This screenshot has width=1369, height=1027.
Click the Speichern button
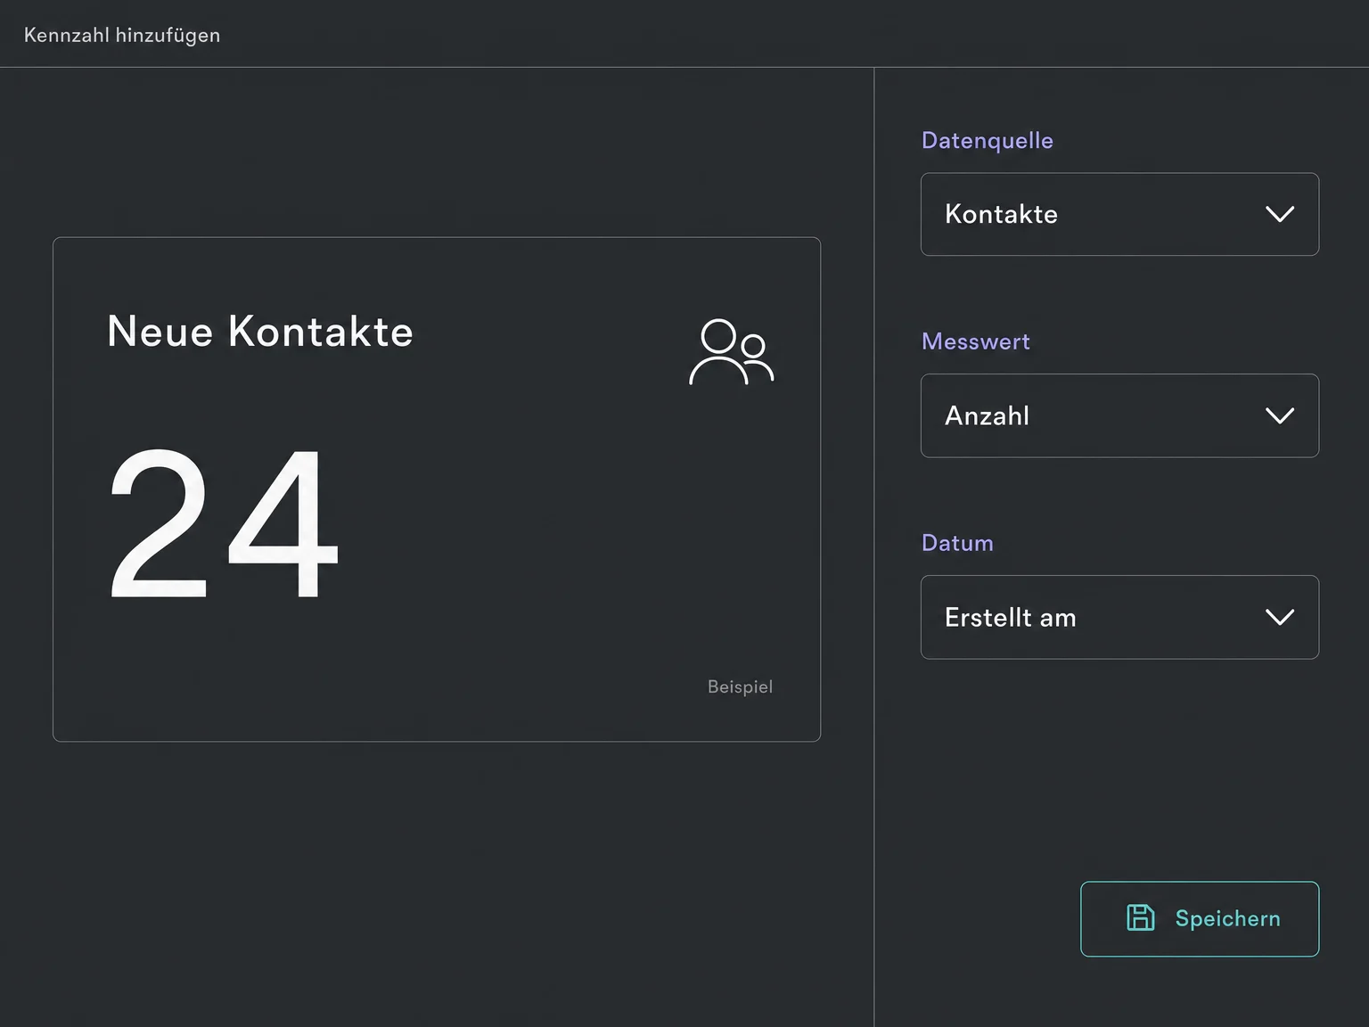[1200, 919]
